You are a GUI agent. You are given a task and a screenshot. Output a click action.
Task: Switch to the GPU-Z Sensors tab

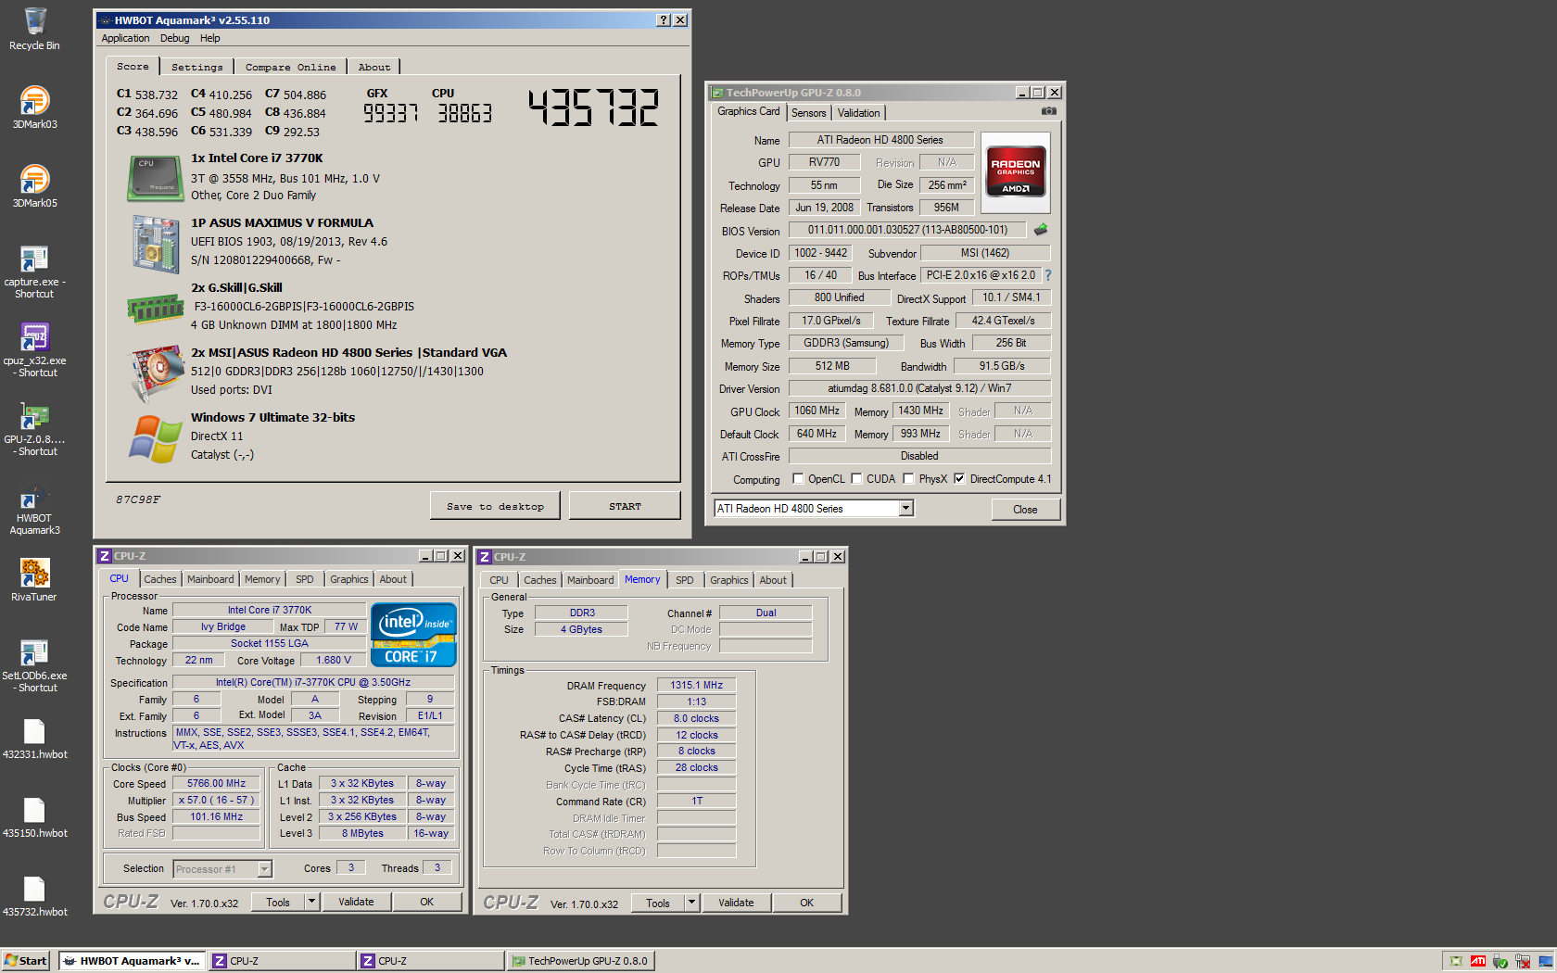click(x=808, y=113)
